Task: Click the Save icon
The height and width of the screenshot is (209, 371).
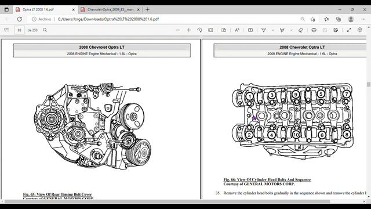Action: (x=325, y=30)
